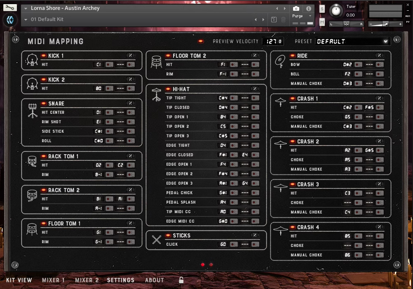
Task: Click the Hi-Hat edit pencil icon
Action: point(255,89)
